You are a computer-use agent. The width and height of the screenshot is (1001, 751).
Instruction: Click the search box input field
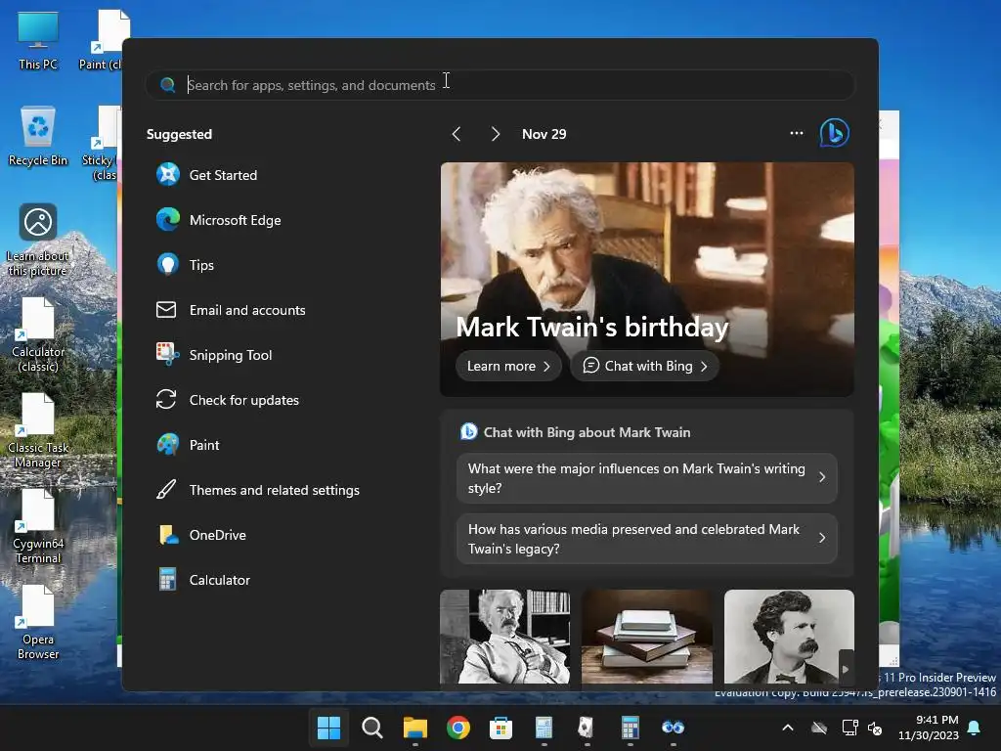pos(500,85)
